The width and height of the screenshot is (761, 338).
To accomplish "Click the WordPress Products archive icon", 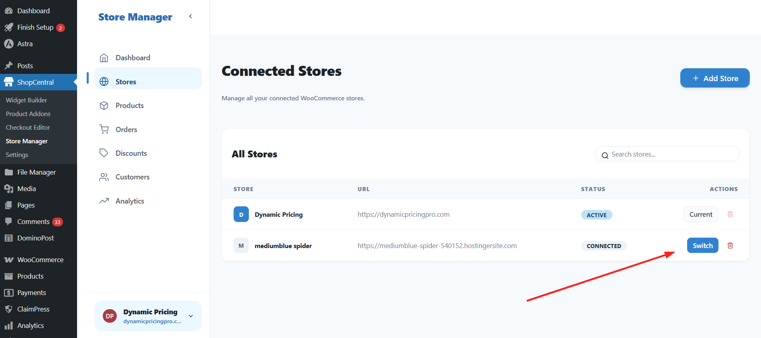I will (x=8, y=276).
